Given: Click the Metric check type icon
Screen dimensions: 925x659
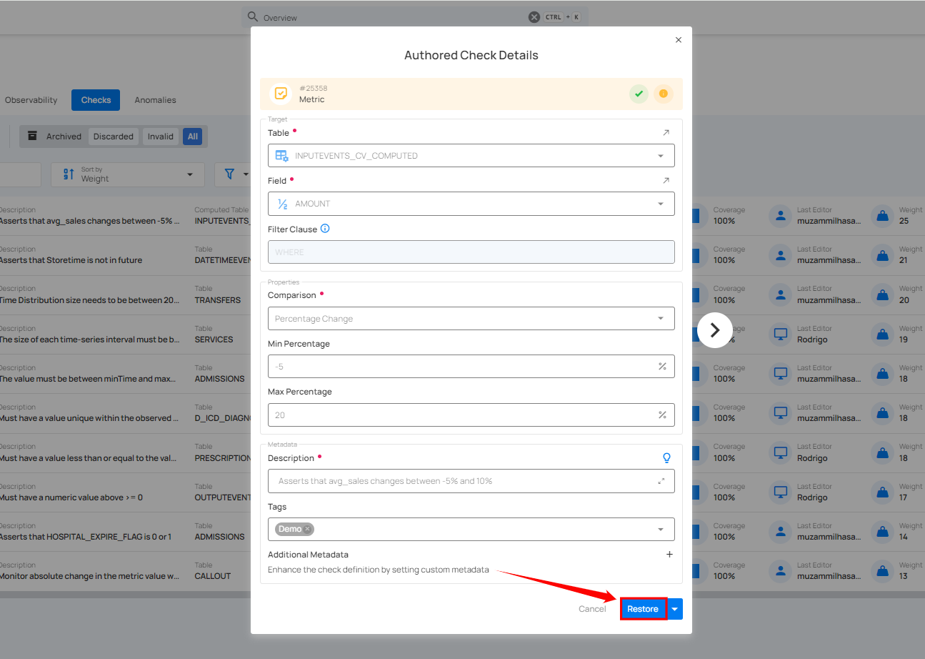Looking at the screenshot, I should coord(281,94).
